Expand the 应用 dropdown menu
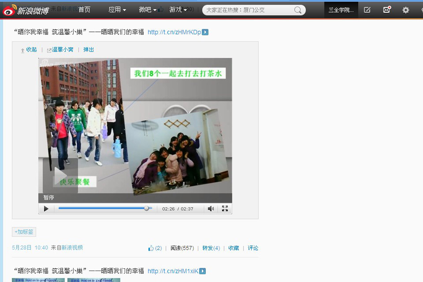423x282 pixels. pyautogui.click(x=117, y=10)
